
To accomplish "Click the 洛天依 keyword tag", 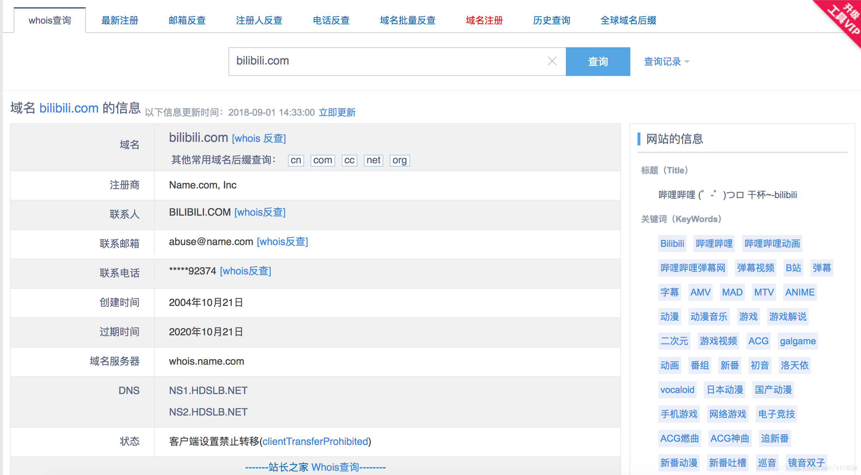I will [794, 365].
